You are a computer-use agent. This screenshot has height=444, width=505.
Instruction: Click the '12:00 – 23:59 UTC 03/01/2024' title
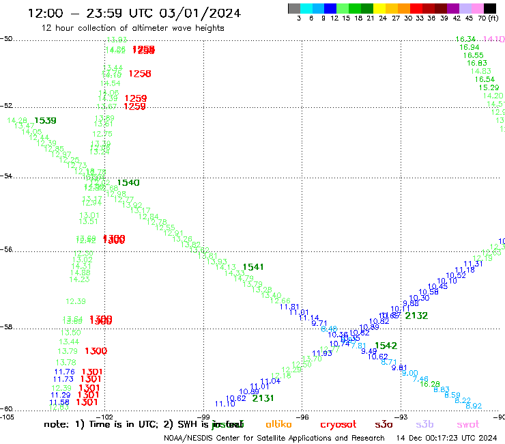coord(134,13)
